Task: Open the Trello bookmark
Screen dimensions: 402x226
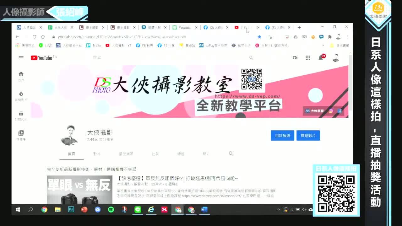Action: pyautogui.click(x=93, y=46)
